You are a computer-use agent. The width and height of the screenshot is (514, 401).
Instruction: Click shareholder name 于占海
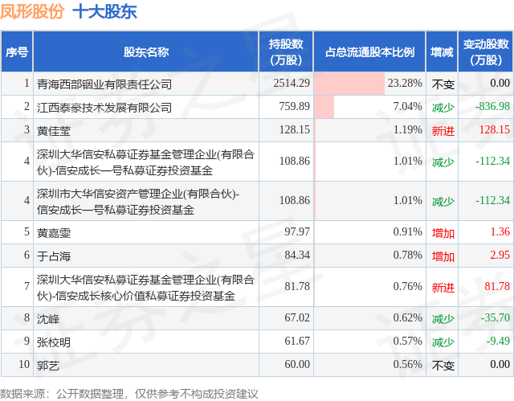tap(54, 256)
